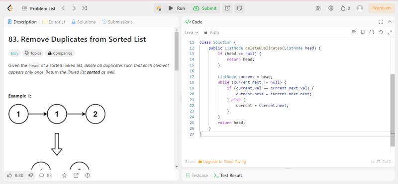Open the layout manager grid icon
This screenshot has width=398, height=184.
coord(318,8)
